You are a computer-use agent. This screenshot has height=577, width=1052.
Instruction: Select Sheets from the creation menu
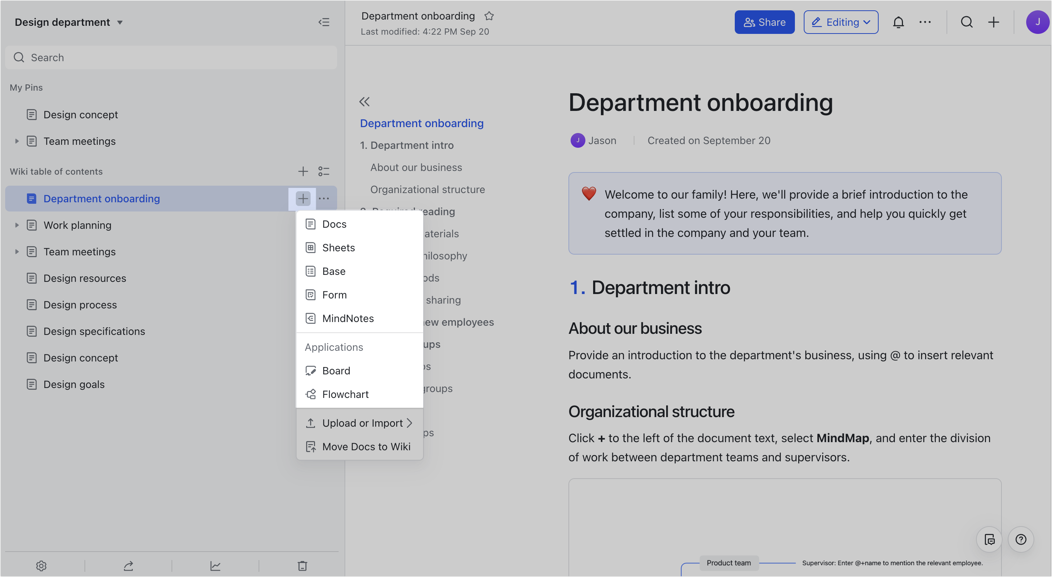point(338,247)
